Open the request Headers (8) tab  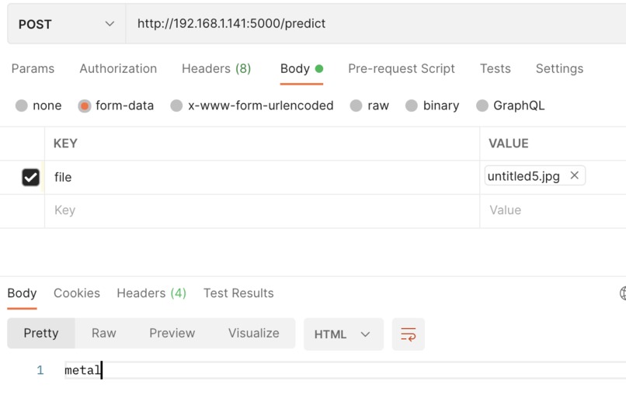coord(216,68)
